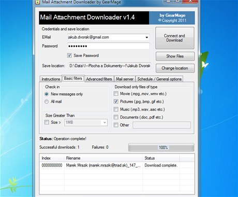Check the Documents file type checkbox

(x=116, y=117)
